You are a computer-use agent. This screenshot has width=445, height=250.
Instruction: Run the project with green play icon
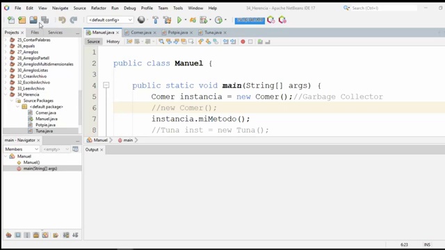[179, 20]
